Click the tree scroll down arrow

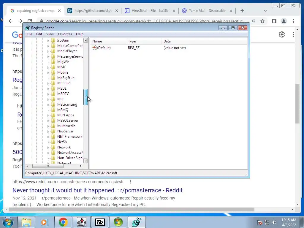pos(85,161)
